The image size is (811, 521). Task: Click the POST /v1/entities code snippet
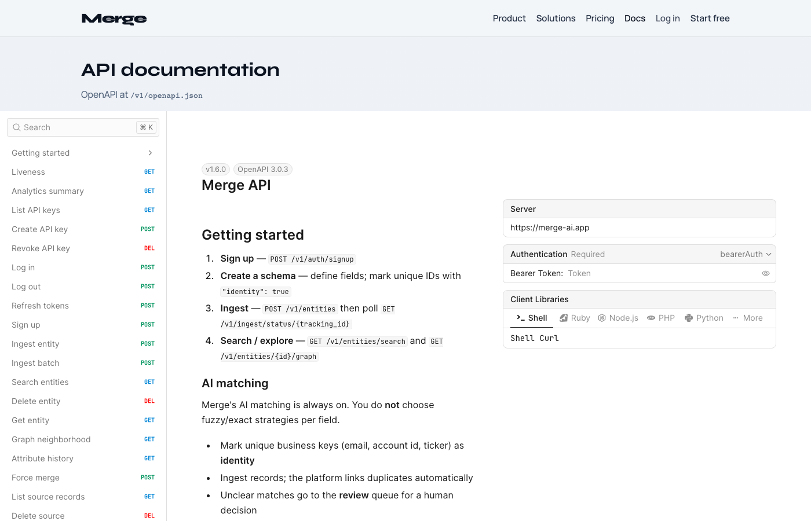[x=300, y=309]
